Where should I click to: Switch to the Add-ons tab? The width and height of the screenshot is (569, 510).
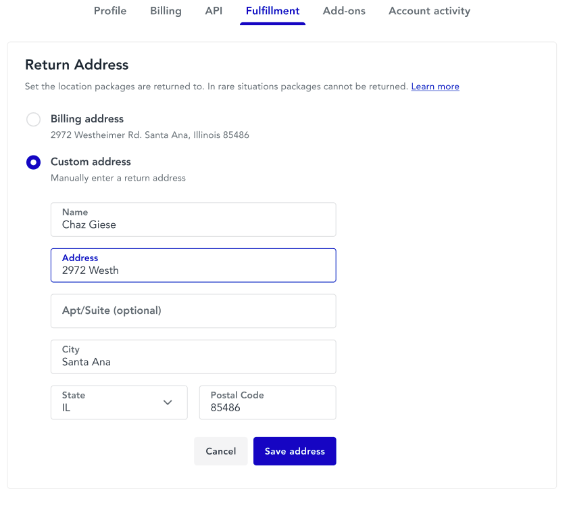(x=344, y=11)
